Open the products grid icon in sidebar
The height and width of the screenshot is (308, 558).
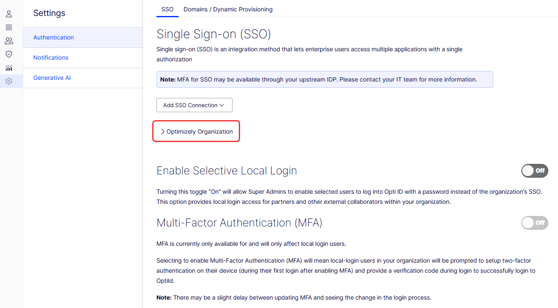pyautogui.click(x=9, y=27)
